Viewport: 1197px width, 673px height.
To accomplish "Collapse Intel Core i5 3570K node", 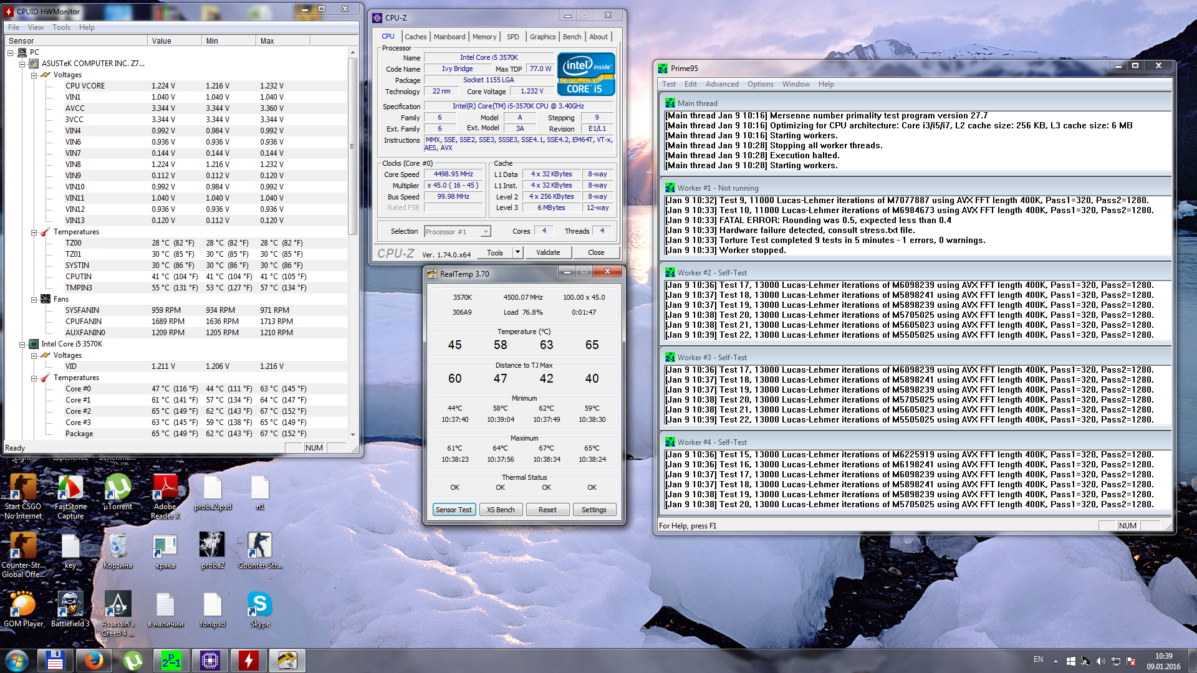I will pos(22,344).
